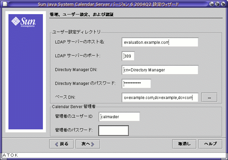Proceed with the 次へ button
The height and width of the screenshot is (160, 228).
pyautogui.click(x=88, y=144)
